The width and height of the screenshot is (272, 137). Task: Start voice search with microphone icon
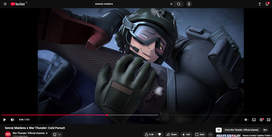coord(189,4)
